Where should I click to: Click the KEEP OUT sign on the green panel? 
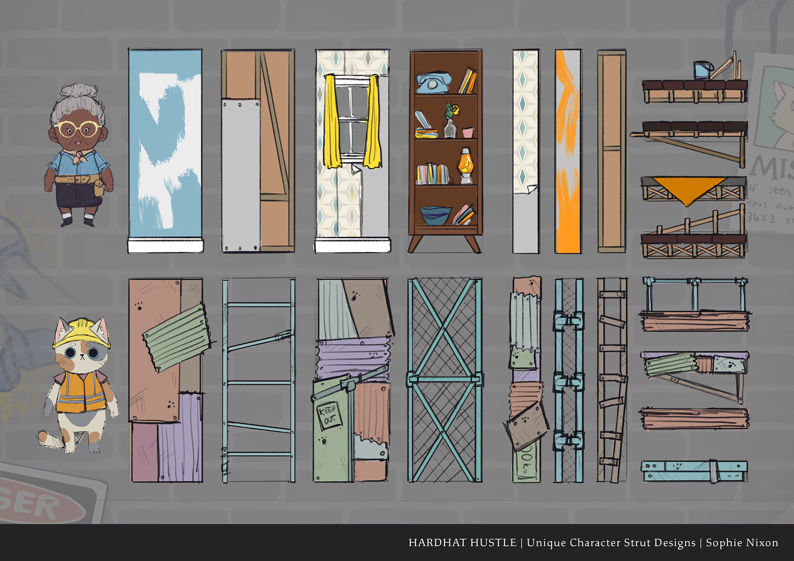(329, 415)
